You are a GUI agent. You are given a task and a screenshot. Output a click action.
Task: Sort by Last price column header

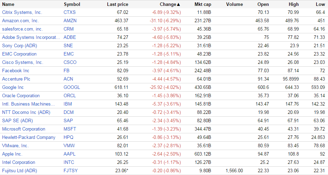coord(117,5)
